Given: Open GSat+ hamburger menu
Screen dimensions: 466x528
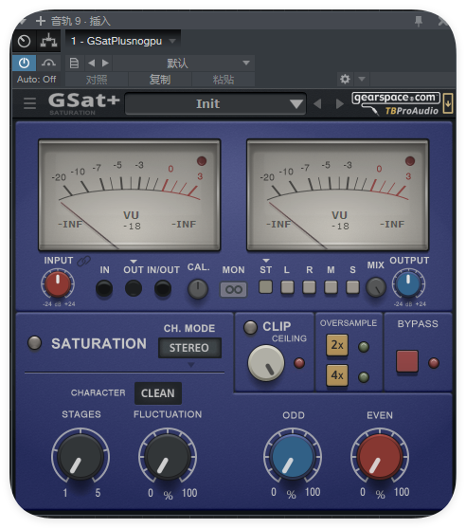Looking at the screenshot, I should pos(29,103).
